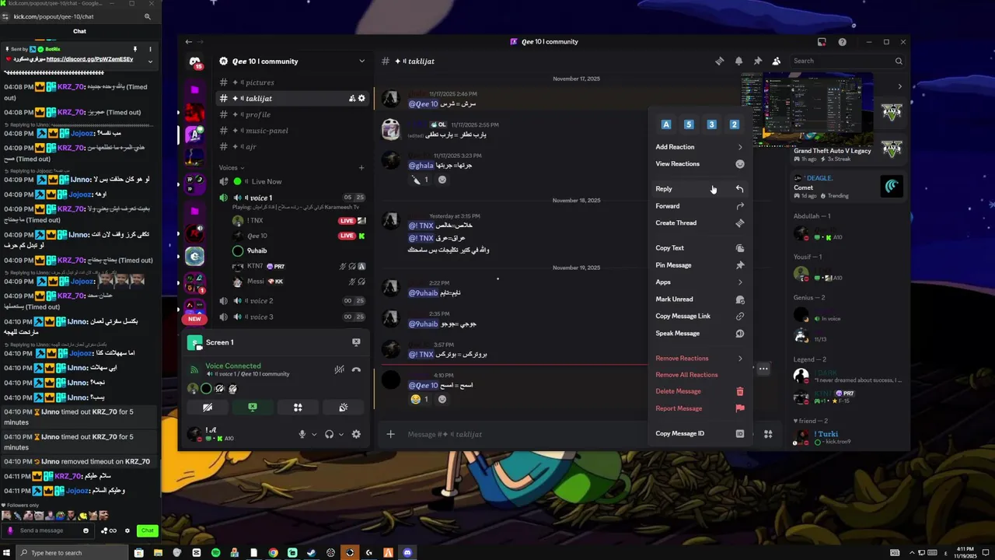Select Create Thread in context menu

[700, 223]
